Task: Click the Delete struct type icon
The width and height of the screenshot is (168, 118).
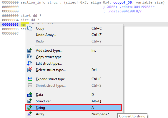Action: point(30,70)
